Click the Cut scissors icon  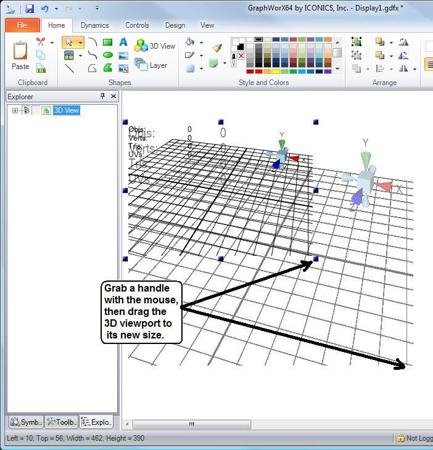(41, 42)
